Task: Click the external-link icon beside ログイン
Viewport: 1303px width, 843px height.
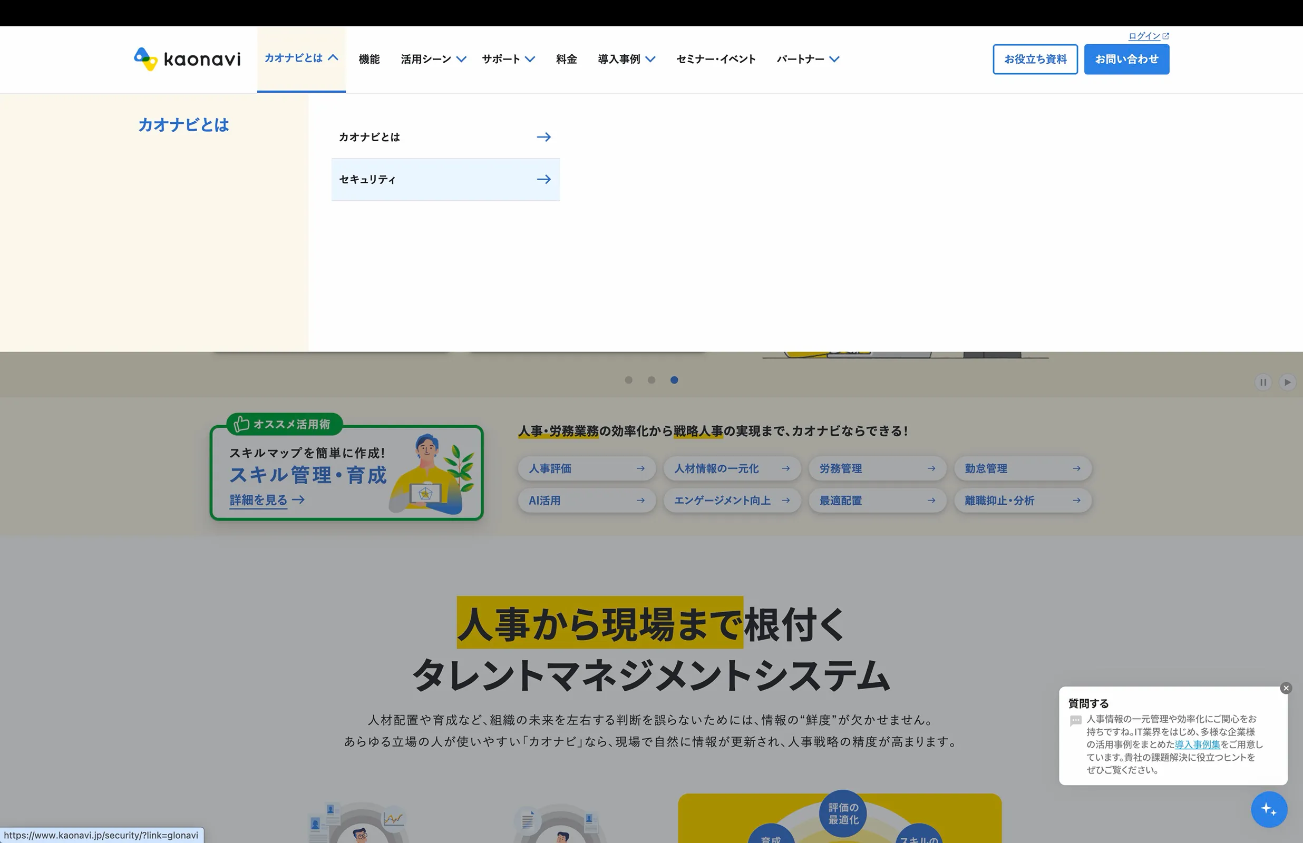Action: [1165, 36]
